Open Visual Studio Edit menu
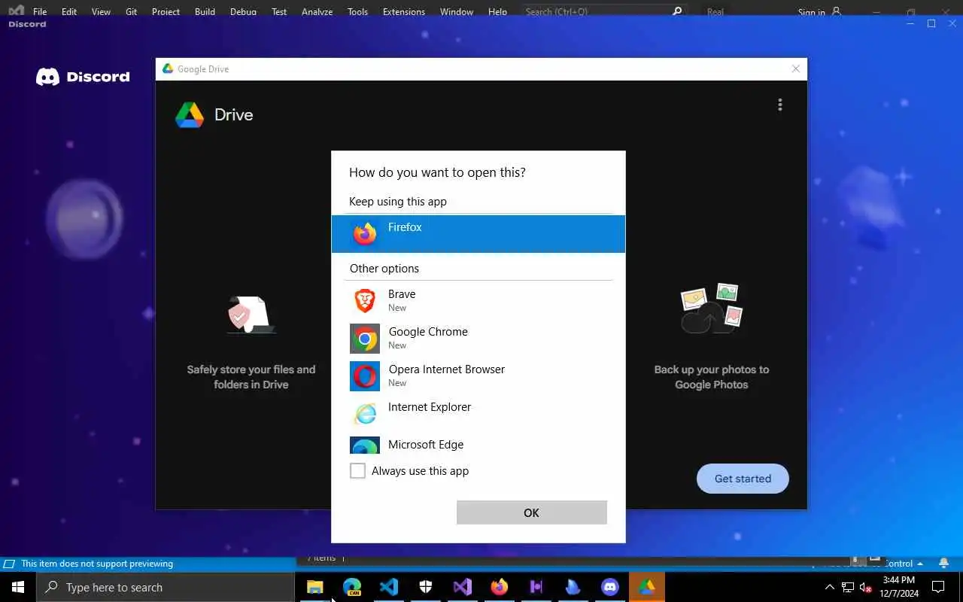The image size is (963, 602). (x=69, y=12)
